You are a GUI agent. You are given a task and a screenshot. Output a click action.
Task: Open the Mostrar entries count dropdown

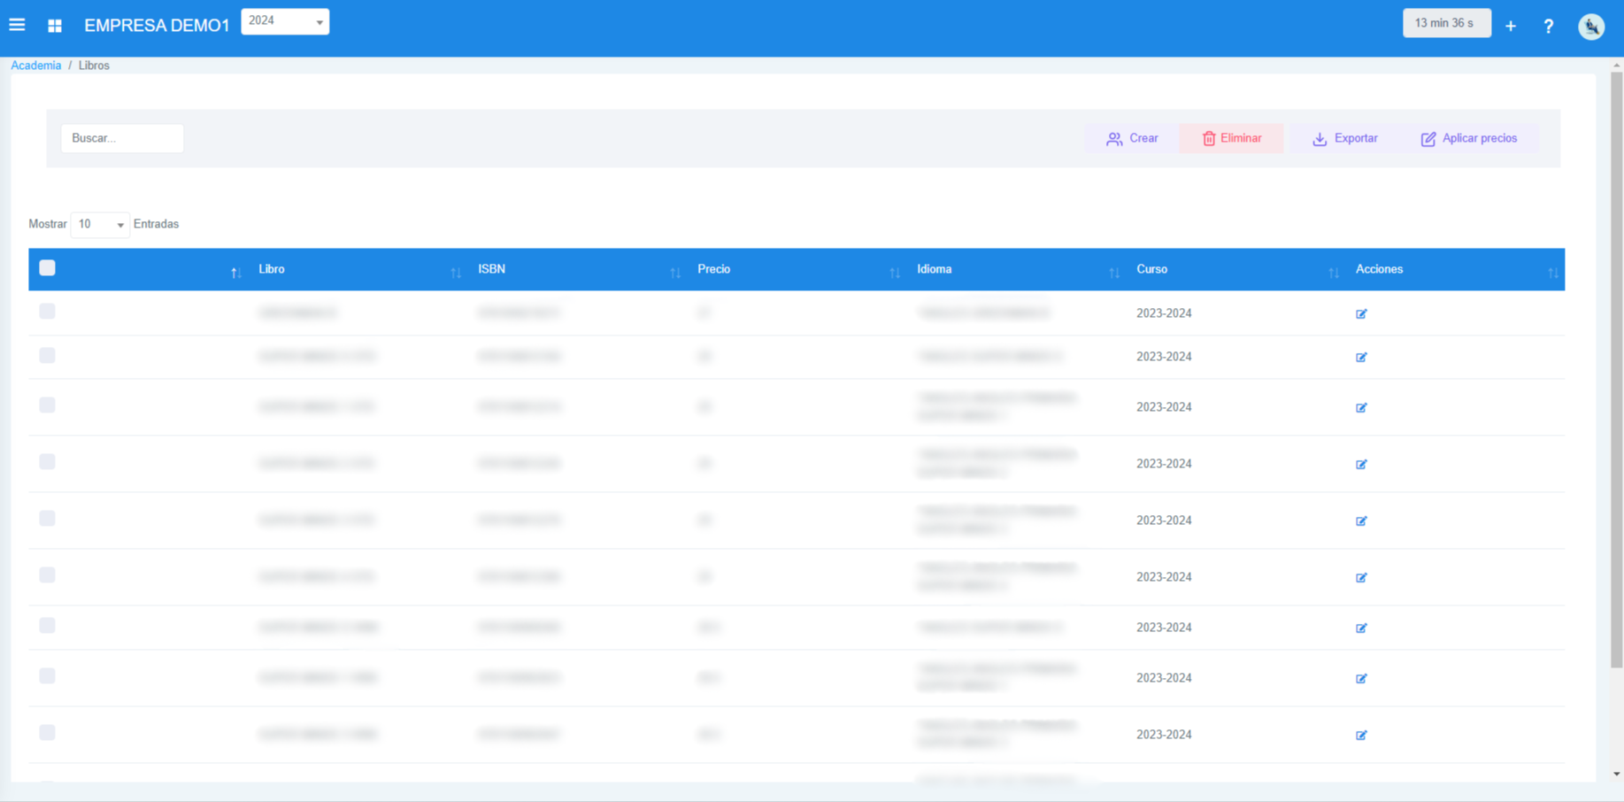coord(100,225)
